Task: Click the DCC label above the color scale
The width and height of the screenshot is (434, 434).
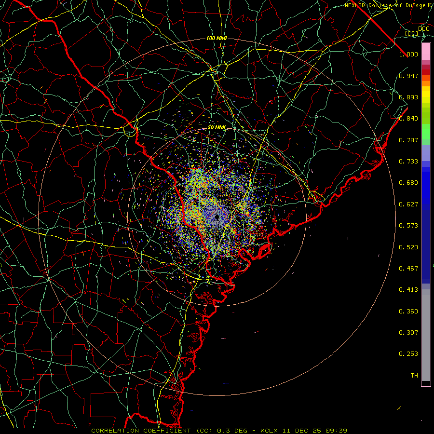Action: pyautogui.click(x=423, y=29)
